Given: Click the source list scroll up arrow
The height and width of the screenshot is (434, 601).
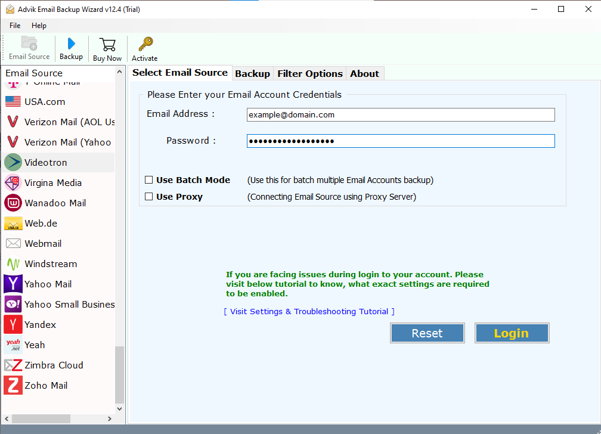Looking at the screenshot, I should pos(120,72).
